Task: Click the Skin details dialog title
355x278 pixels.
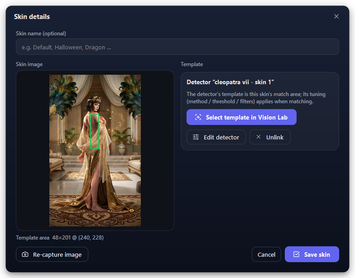Action: coord(32,16)
